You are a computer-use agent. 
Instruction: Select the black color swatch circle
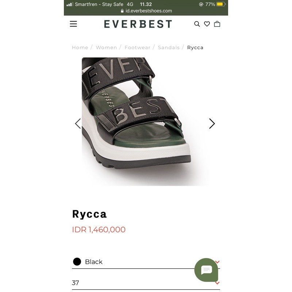click(x=77, y=262)
